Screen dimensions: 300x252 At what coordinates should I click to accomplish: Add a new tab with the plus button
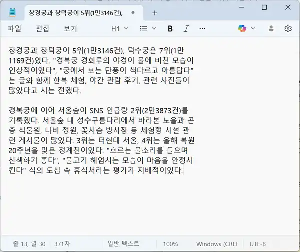click(x=155, y=13)
